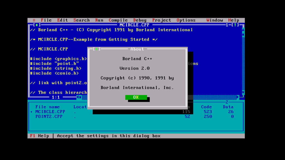Click the line '#include <string.h>'
The width and height of the screenshot is (285, 160).
pyautogui.click(x=56, y=68)
